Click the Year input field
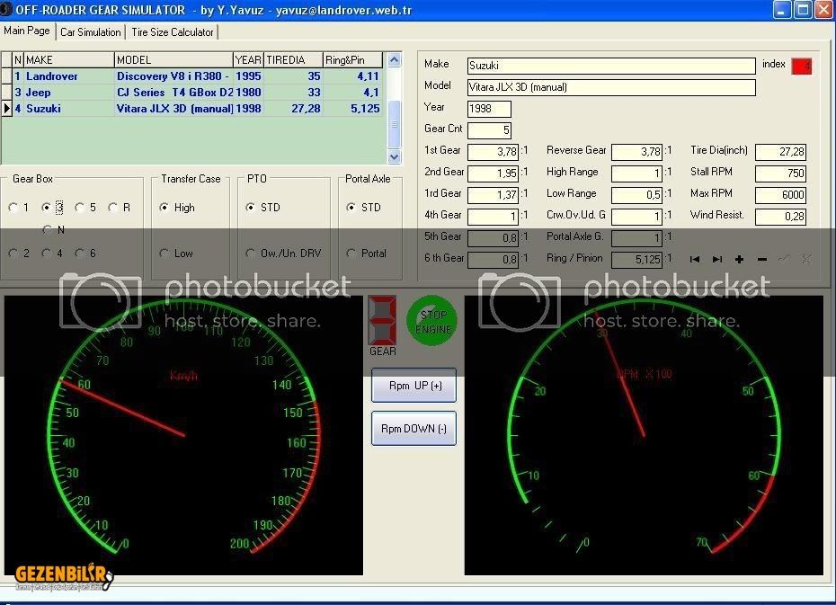 489,109
